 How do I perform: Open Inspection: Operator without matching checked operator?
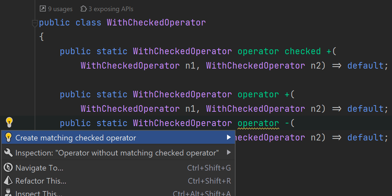click(118, 153)
